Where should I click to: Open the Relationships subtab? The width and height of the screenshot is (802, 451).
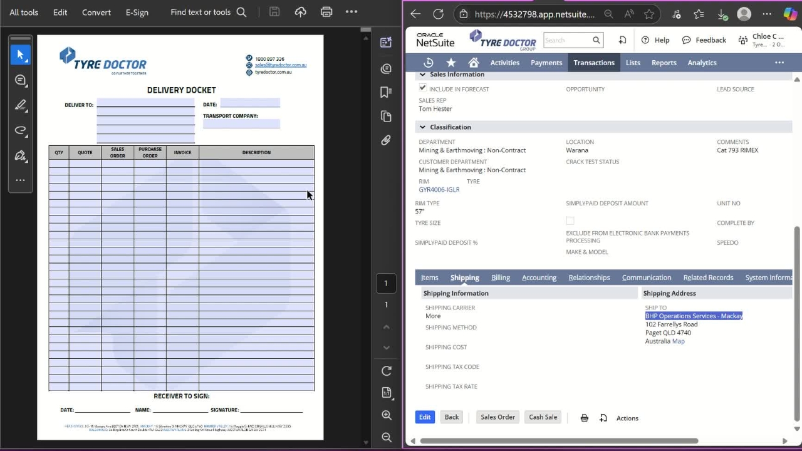coord(590,277)
